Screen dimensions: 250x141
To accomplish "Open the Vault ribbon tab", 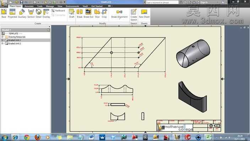I will click(85, 6).
